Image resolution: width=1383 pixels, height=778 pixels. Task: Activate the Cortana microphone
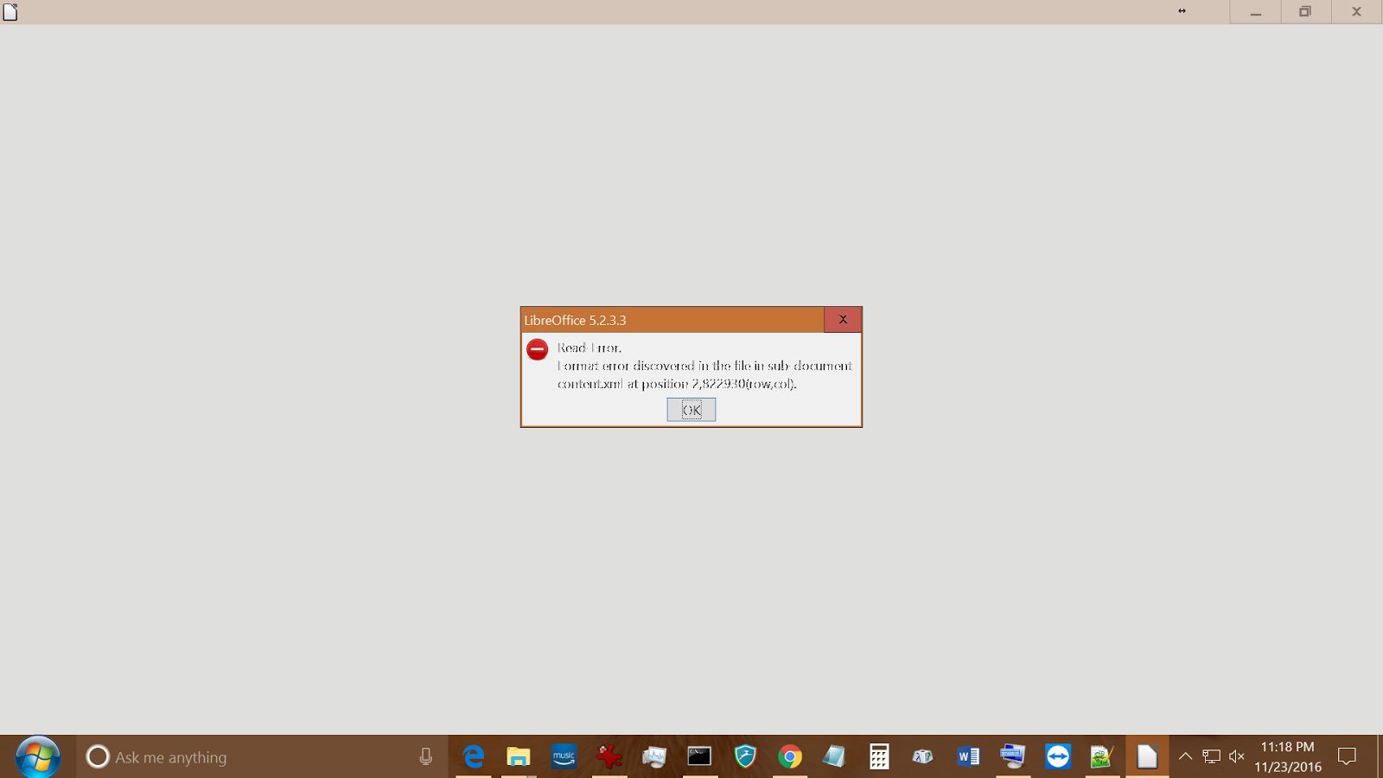click(x=426, y=757)
